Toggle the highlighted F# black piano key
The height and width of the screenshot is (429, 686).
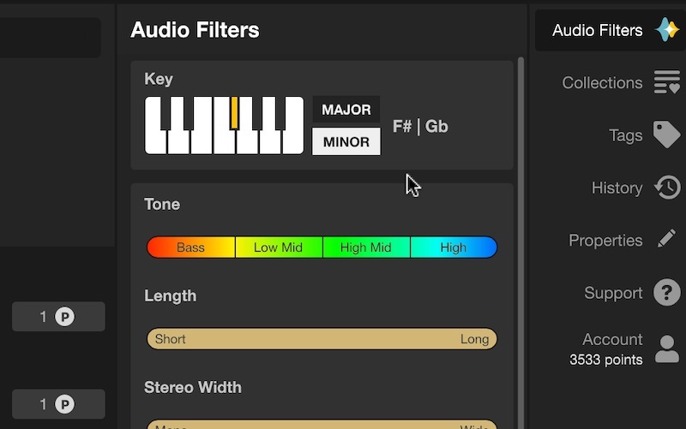point(234,112)
